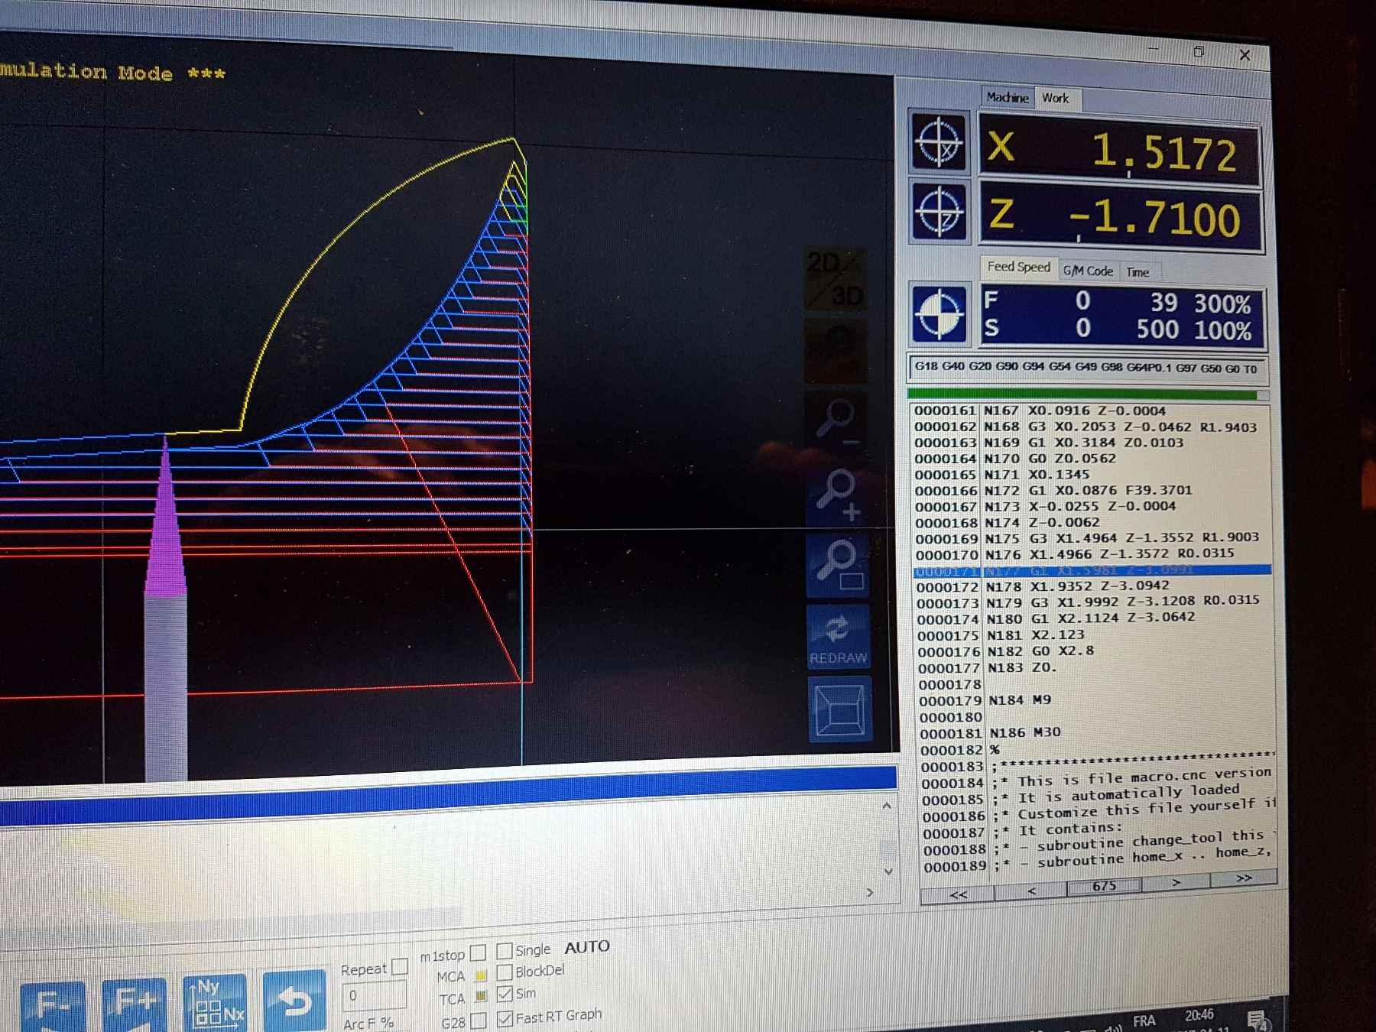The height and width of the screenshot is (1032, 1376).
Task: Activate the zoom-to-window magnifier tool
Action: pos(838,563)
